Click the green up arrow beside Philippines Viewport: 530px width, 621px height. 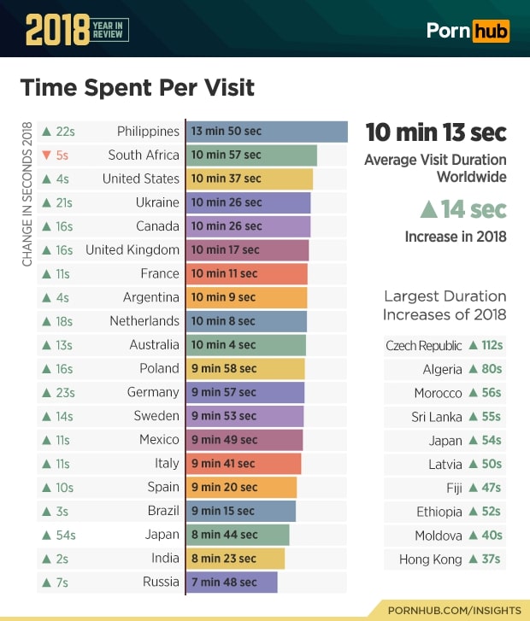pos(47,132)
